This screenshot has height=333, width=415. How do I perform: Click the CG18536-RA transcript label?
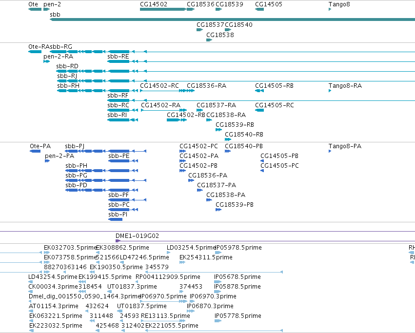(x=207, y=86)
